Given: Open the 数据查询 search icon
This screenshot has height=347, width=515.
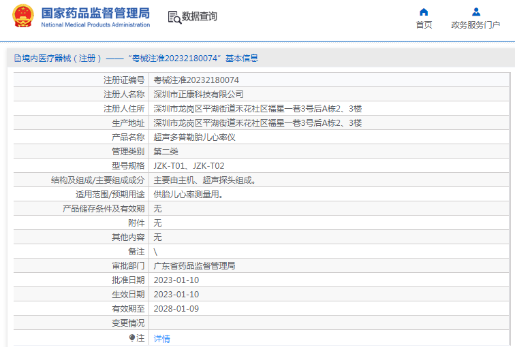Looking at the screenshot, I should [174, 17].
